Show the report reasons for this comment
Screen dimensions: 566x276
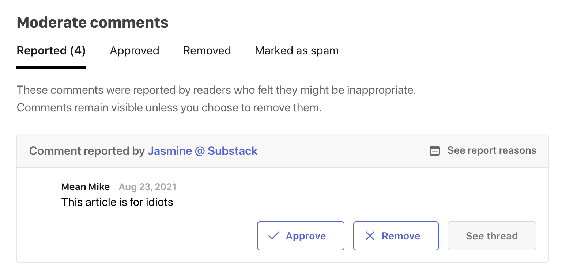pyautogui.click(x=491, y=150)
